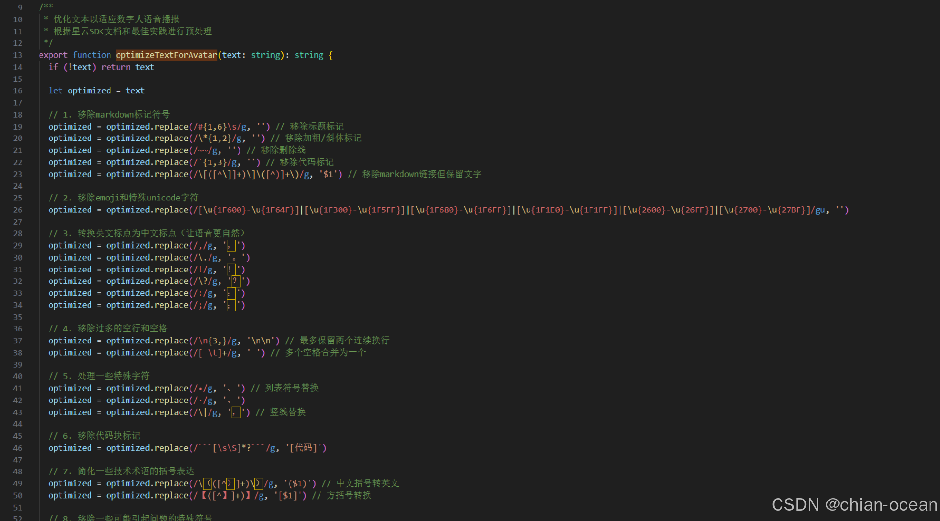Click line number 23 in the gutter
The width and height of the screenshot is (940, 521).
pos(18,174)
